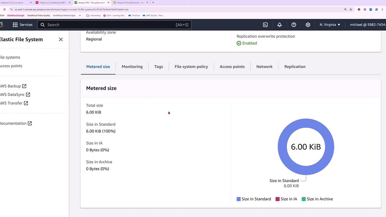Screen dimensions: 386x217
Task: Open the notifications bell icon
Action: (280, 25)
